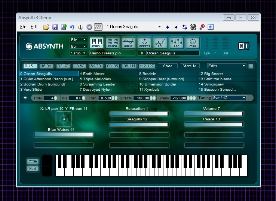Image resolution: width=276 pixels, height=201 pixels.
Task: Click the Store to button
Action: coord(189,66)
